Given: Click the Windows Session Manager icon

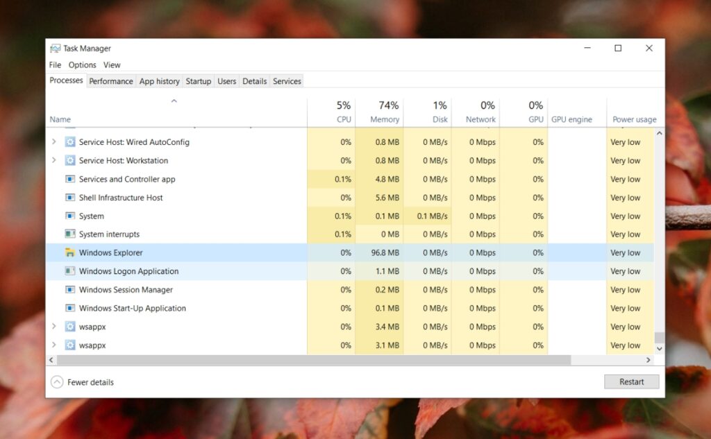Looking at the screenshot, I should coord(70,289).
